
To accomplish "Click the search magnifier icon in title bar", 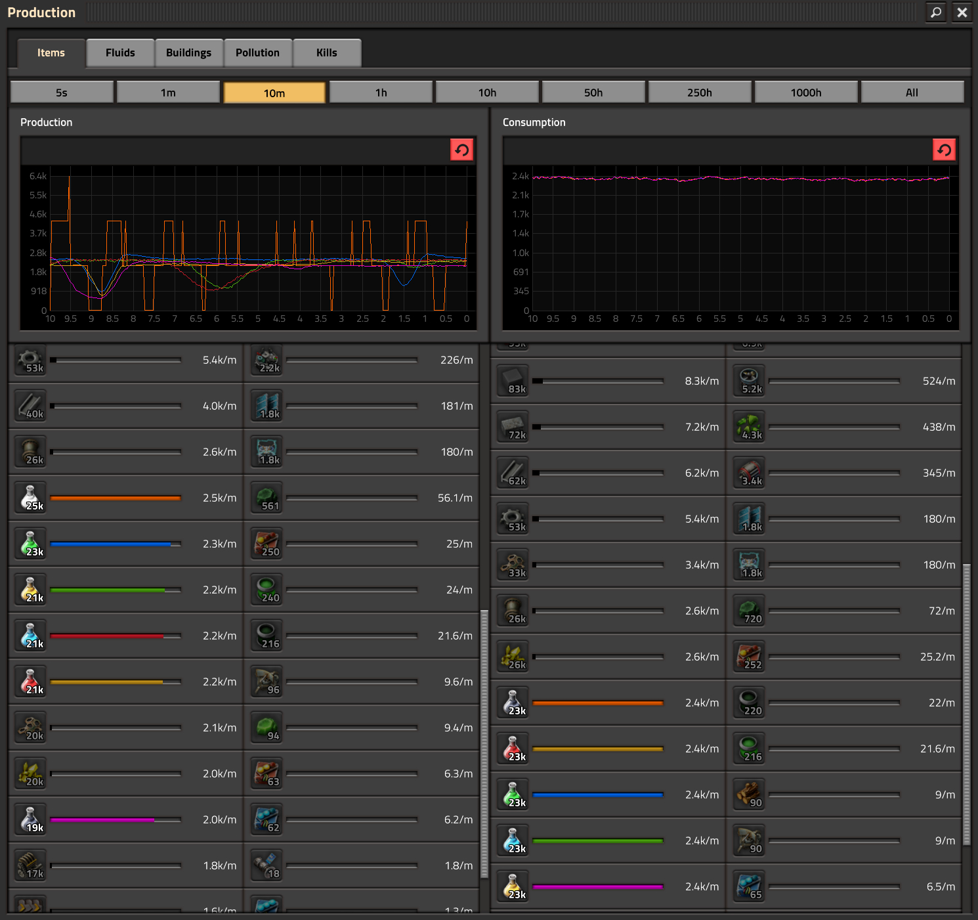I will click(936, 12).
